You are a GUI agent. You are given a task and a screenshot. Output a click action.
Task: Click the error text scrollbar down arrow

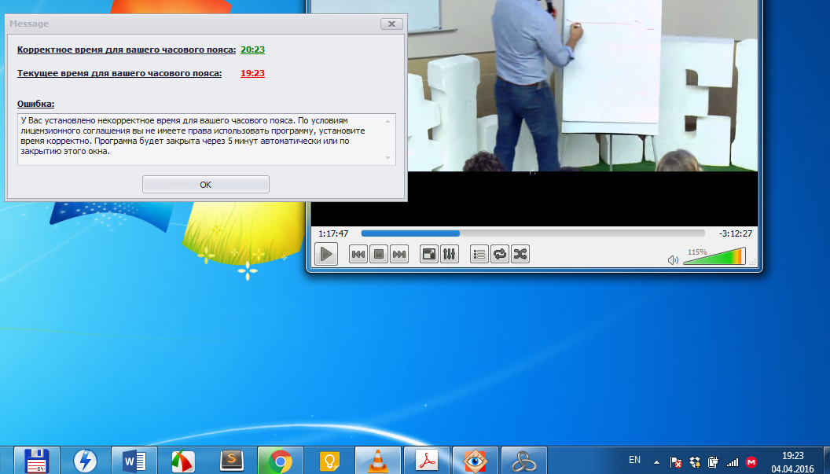point(388,158)
